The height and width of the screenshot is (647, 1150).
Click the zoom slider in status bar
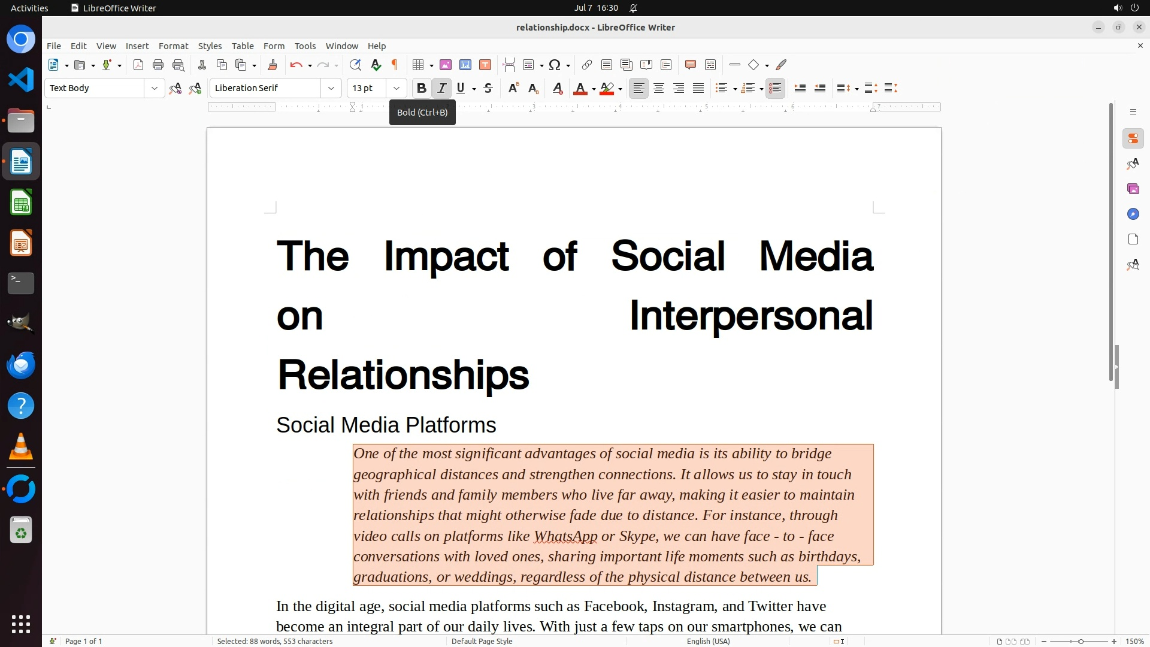click(x=1080, y=641)
